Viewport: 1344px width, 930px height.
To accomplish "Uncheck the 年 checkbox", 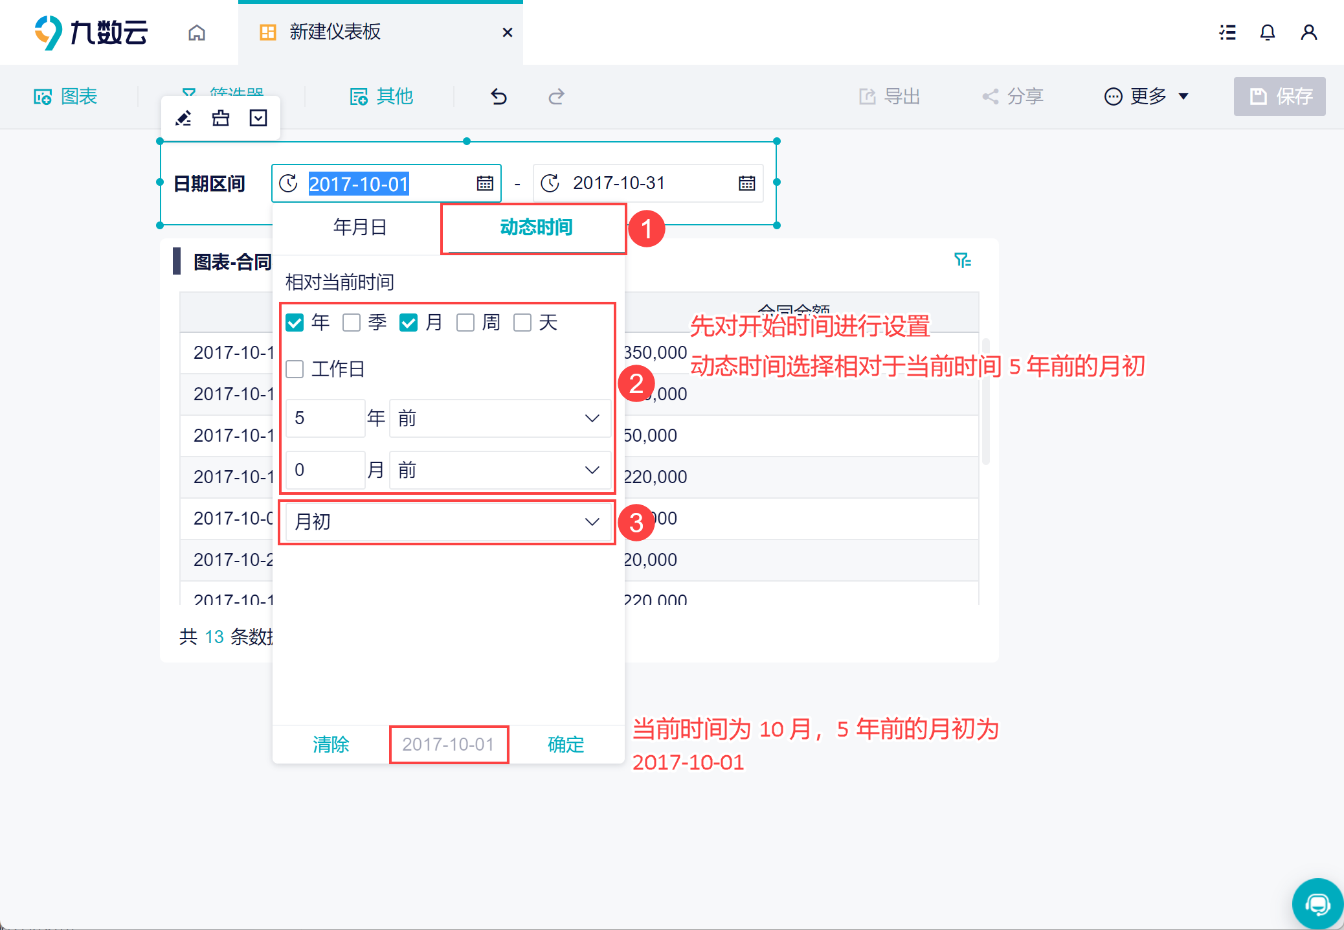I will (x=295, y=323).
